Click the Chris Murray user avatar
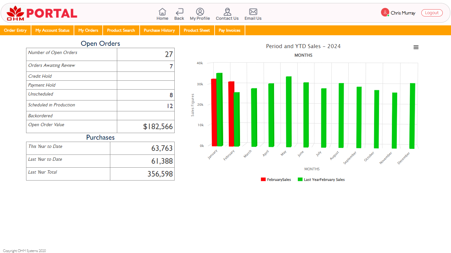This screenshot has height=253, width=451. point(385,13)
